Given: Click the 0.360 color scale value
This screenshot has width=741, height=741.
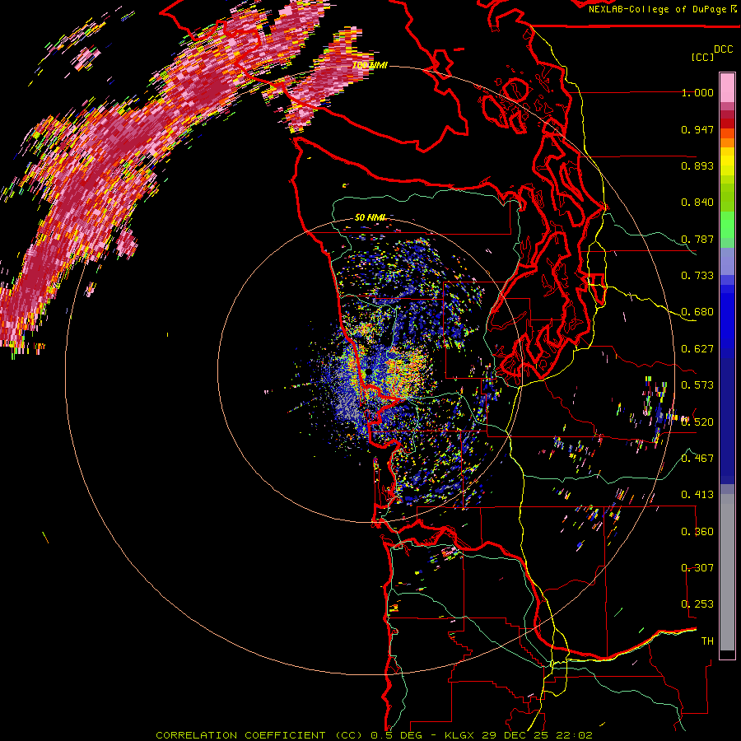Looking at the screenshot, I should pyautogui.click(x=697, y=532).
